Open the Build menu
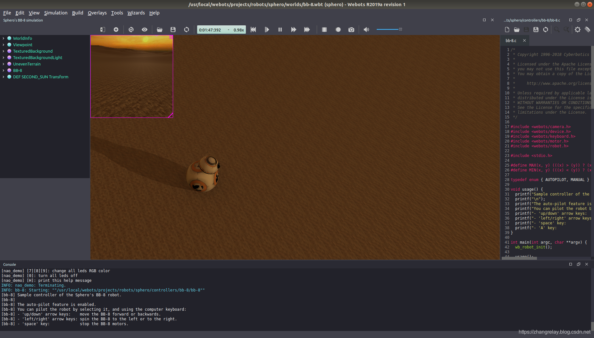 coord(78,13)
